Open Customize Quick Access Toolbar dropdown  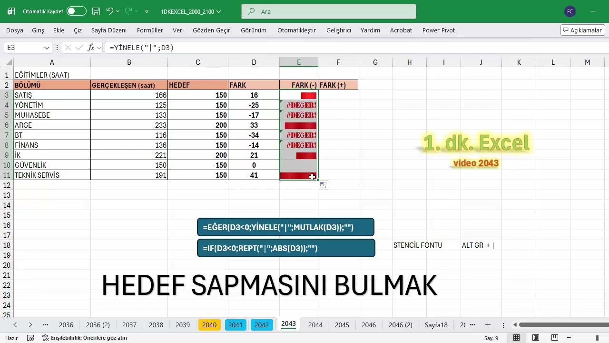[x=147, y=11]
